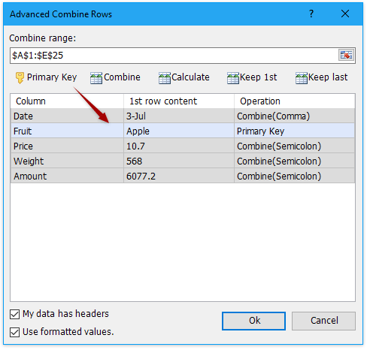Click the Keep 1st toolbar option

252,77
